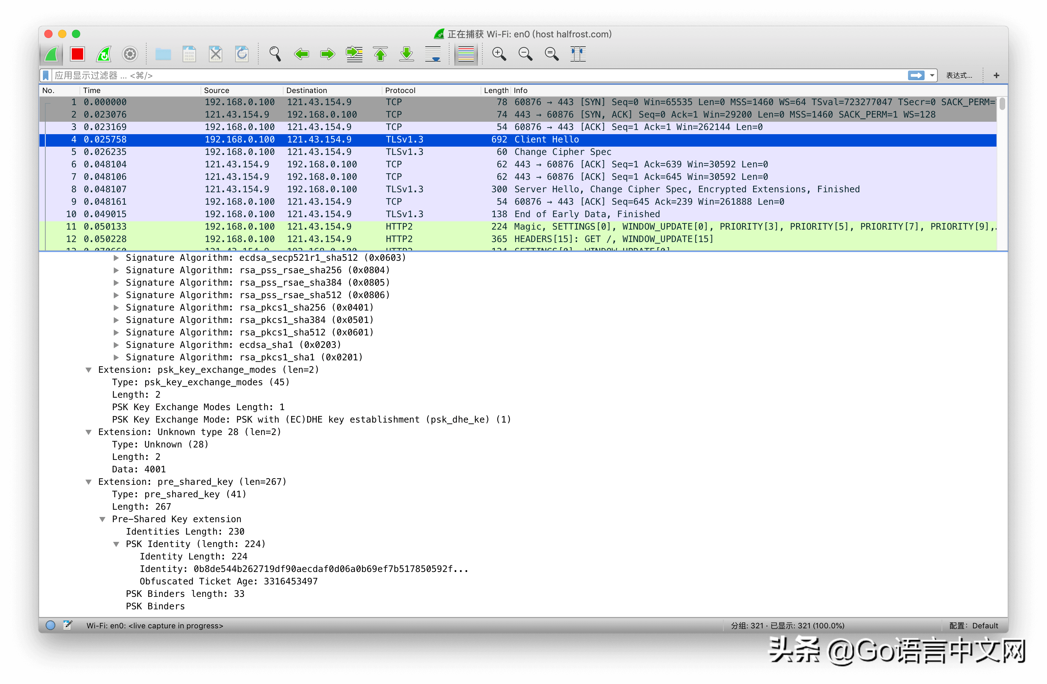Click the filter bookmark icon
The width and height of the screenshot is (1047, 684).
point(46,76)
